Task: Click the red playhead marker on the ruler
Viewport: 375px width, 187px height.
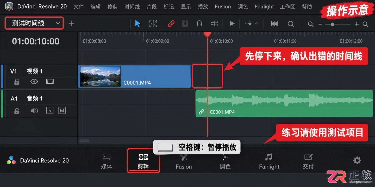Action: click(207, 34)
